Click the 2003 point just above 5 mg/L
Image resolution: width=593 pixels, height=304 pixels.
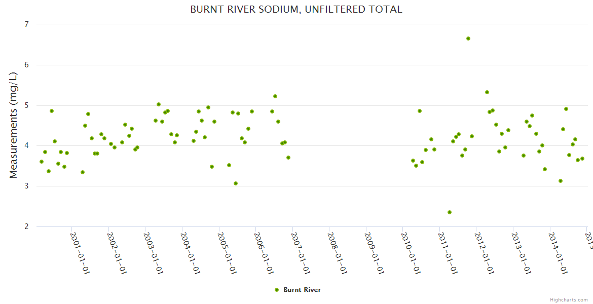click(159, 104)
